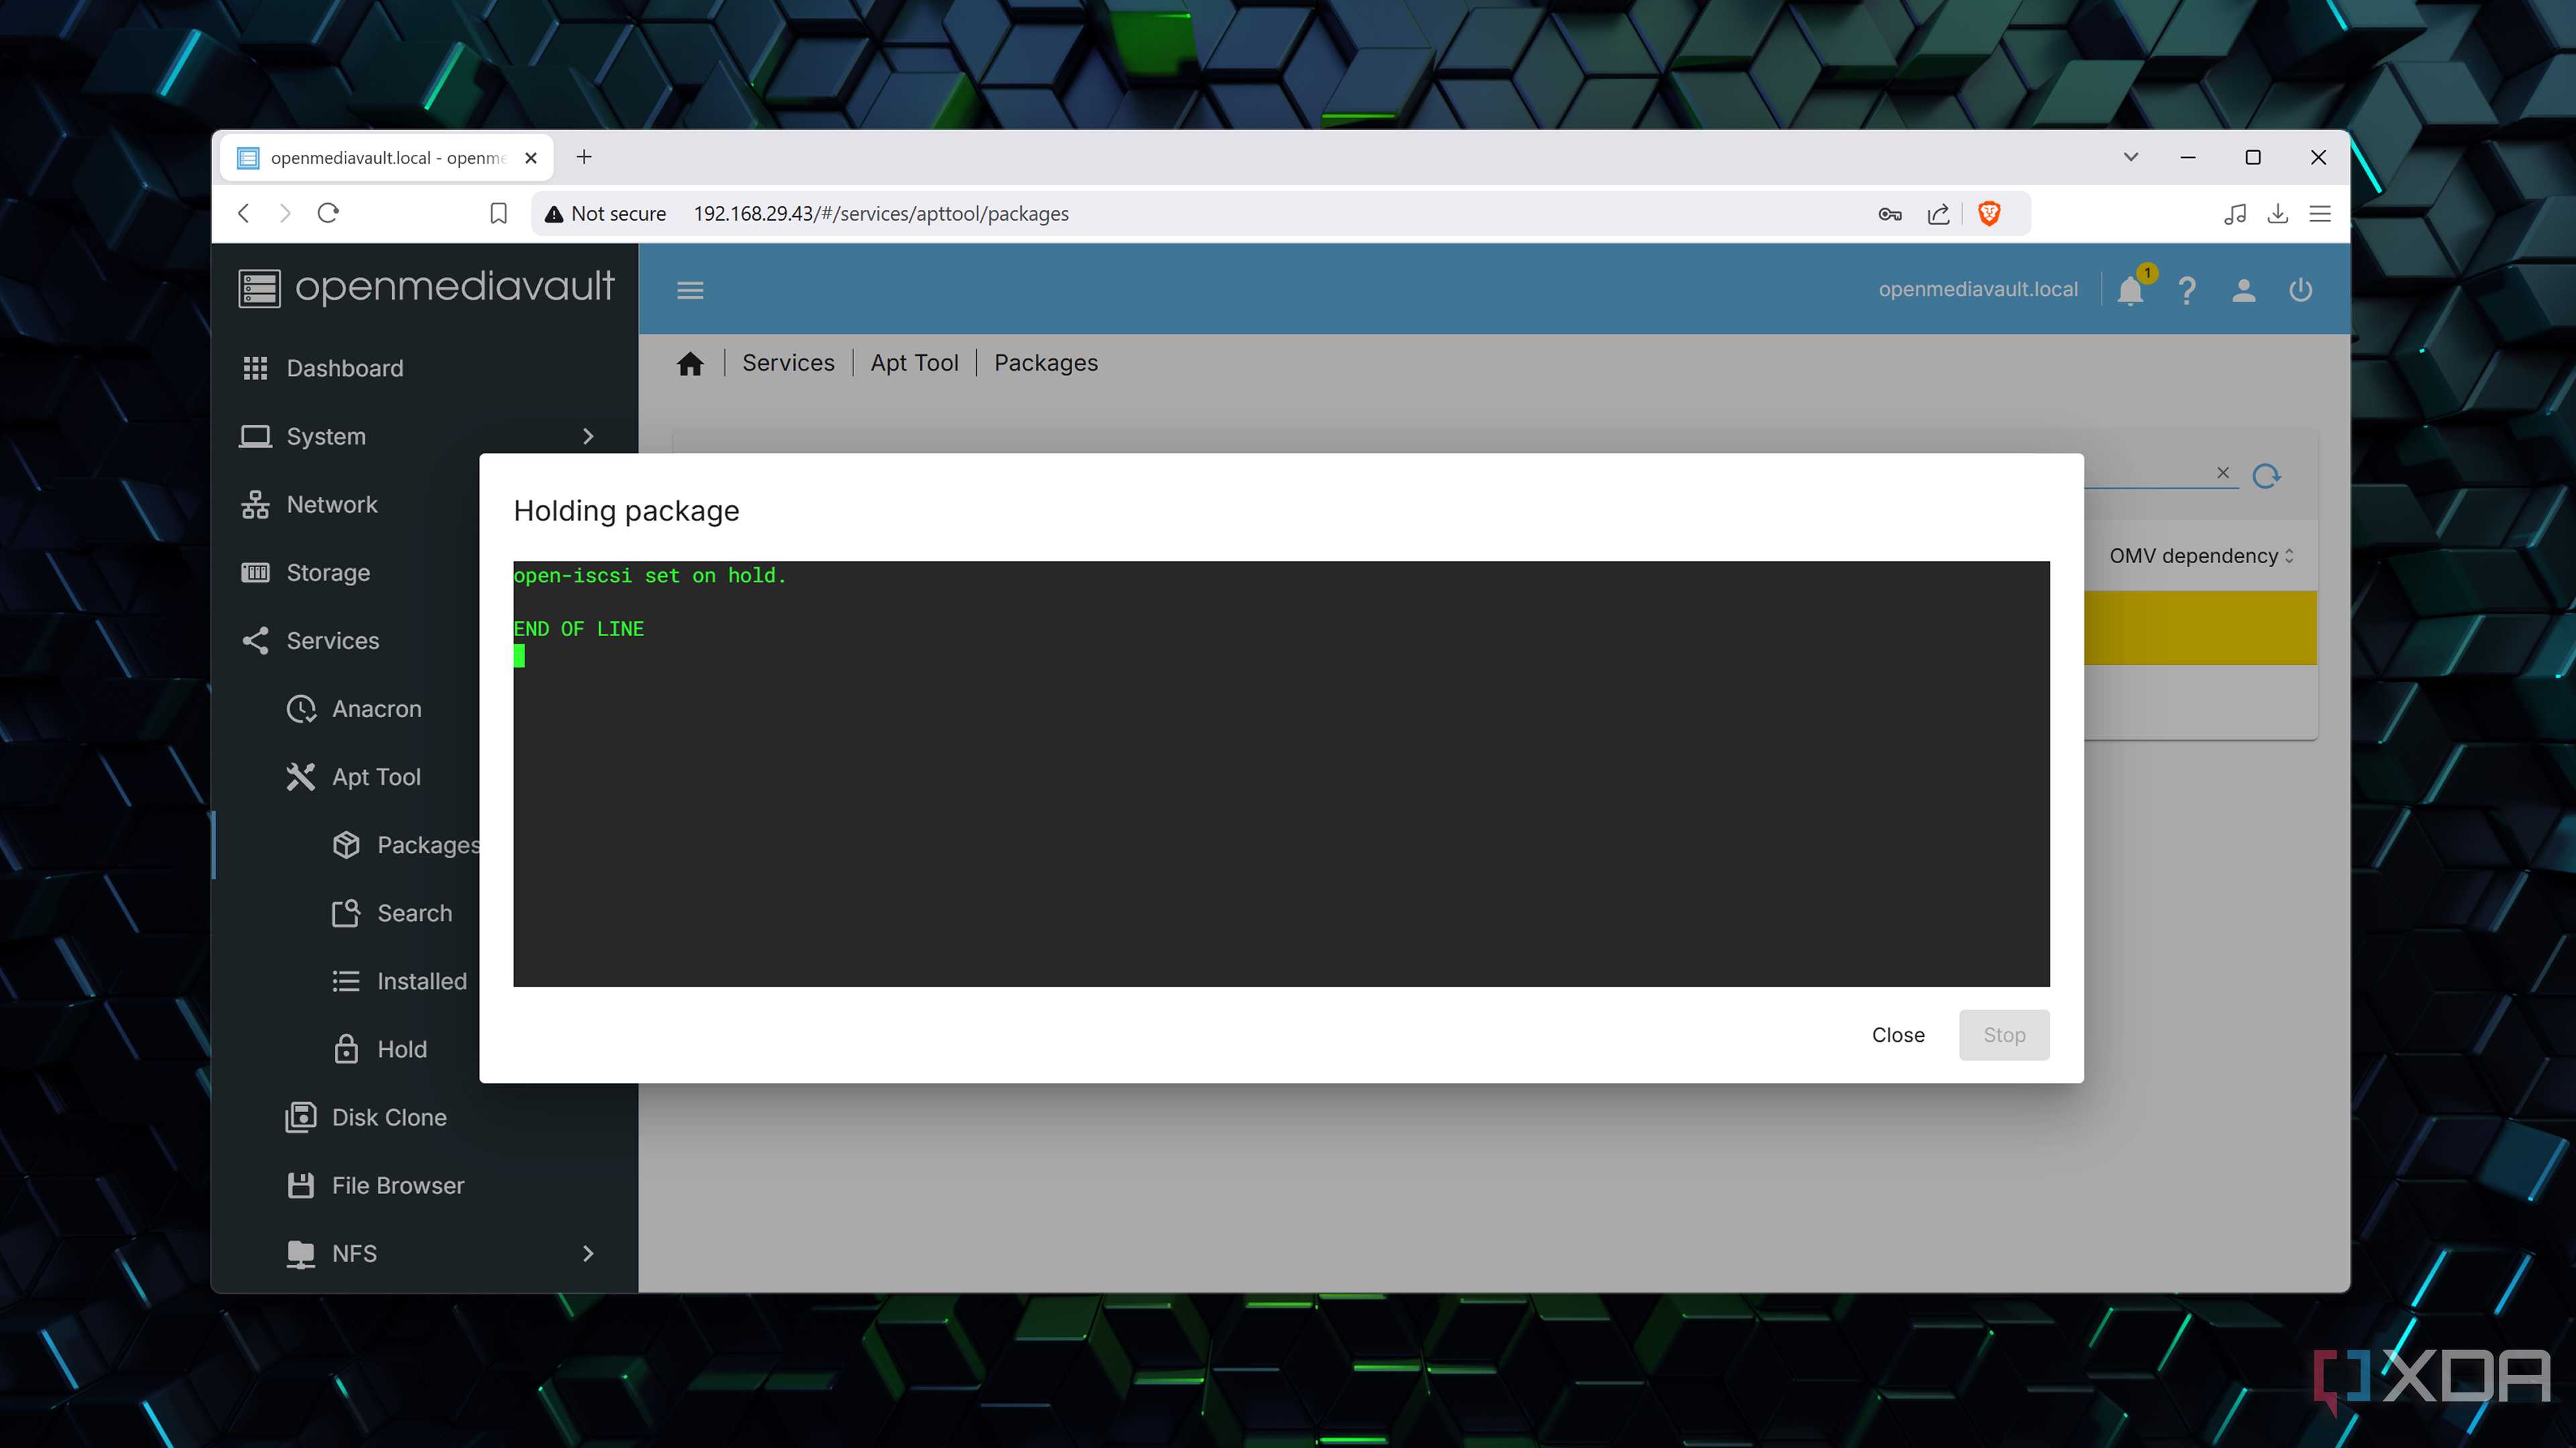Go to the home breadcrumb icon
This screenshot has width=2576, height=1448.
pyautogui.click(x=690, y=364)
